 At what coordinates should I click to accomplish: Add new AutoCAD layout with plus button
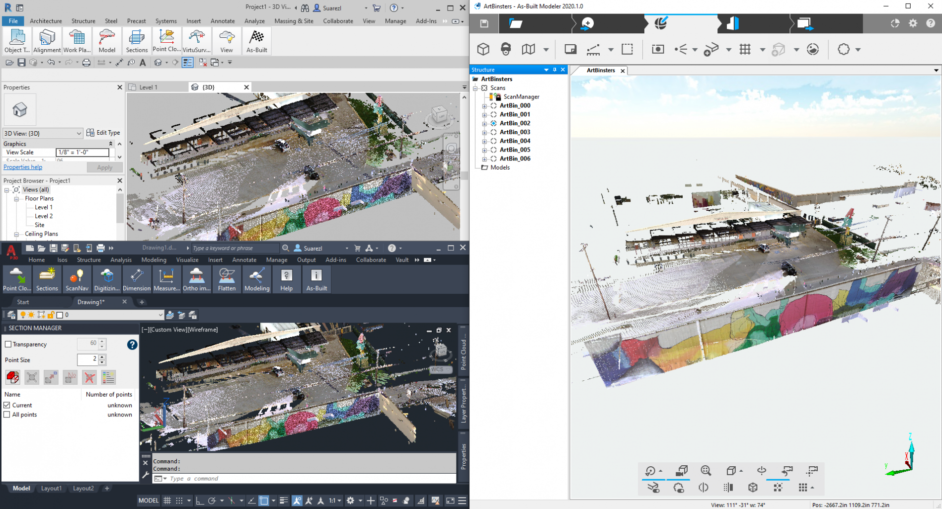point(107,488)
